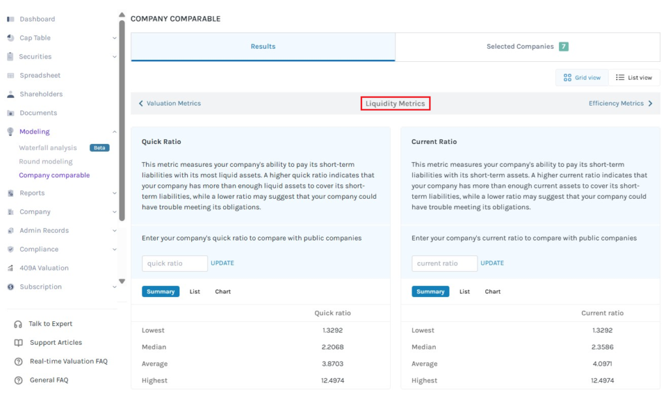Expand the Securities menu chevron

[114, 57]
